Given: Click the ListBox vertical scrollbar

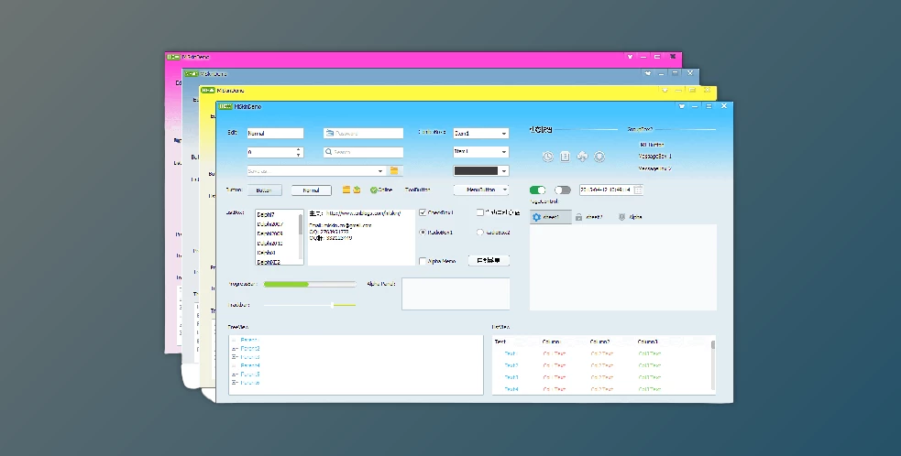Looking at the screenshot, I should coord(301,237).
